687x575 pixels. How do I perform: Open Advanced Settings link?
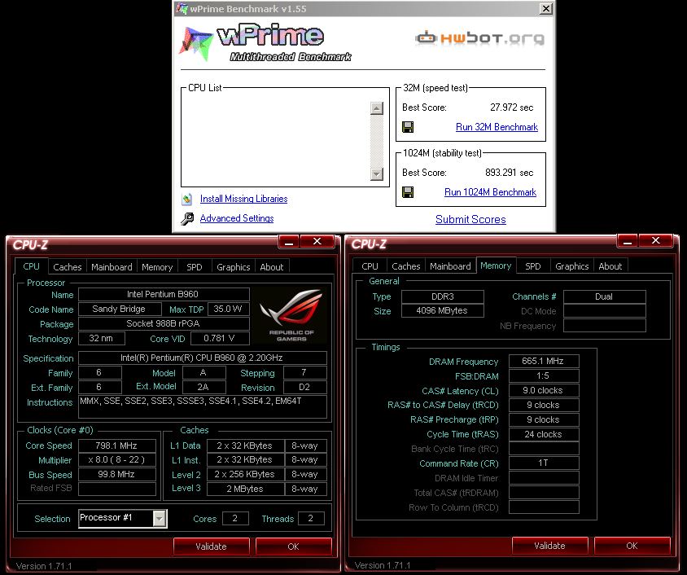coord(237,218)
